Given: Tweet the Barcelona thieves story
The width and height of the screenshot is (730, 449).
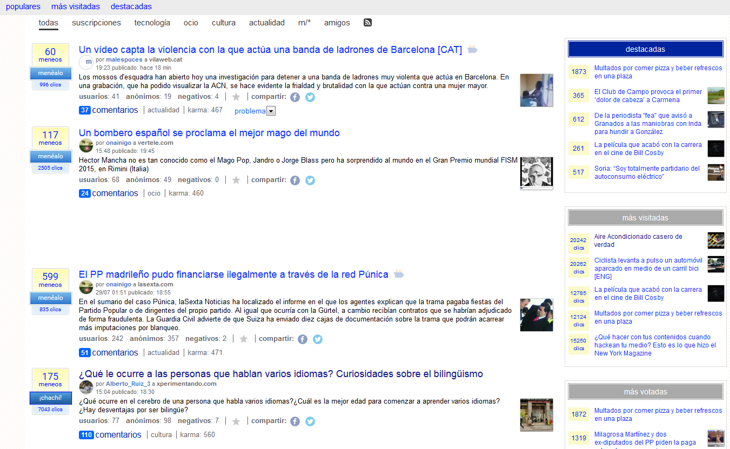Looking at the screenshot, I should coord(310,97).
